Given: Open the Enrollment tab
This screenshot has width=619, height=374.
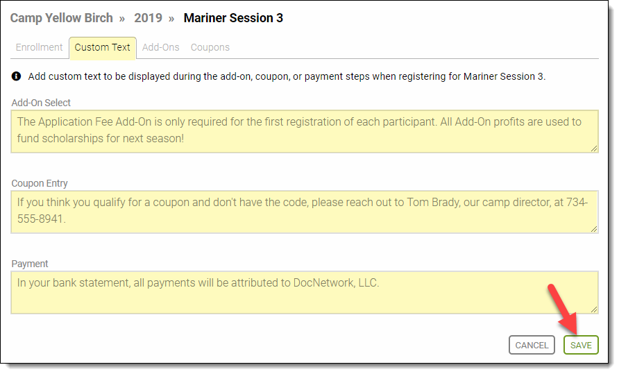Looking at the screenshot, I should (39, 47).
